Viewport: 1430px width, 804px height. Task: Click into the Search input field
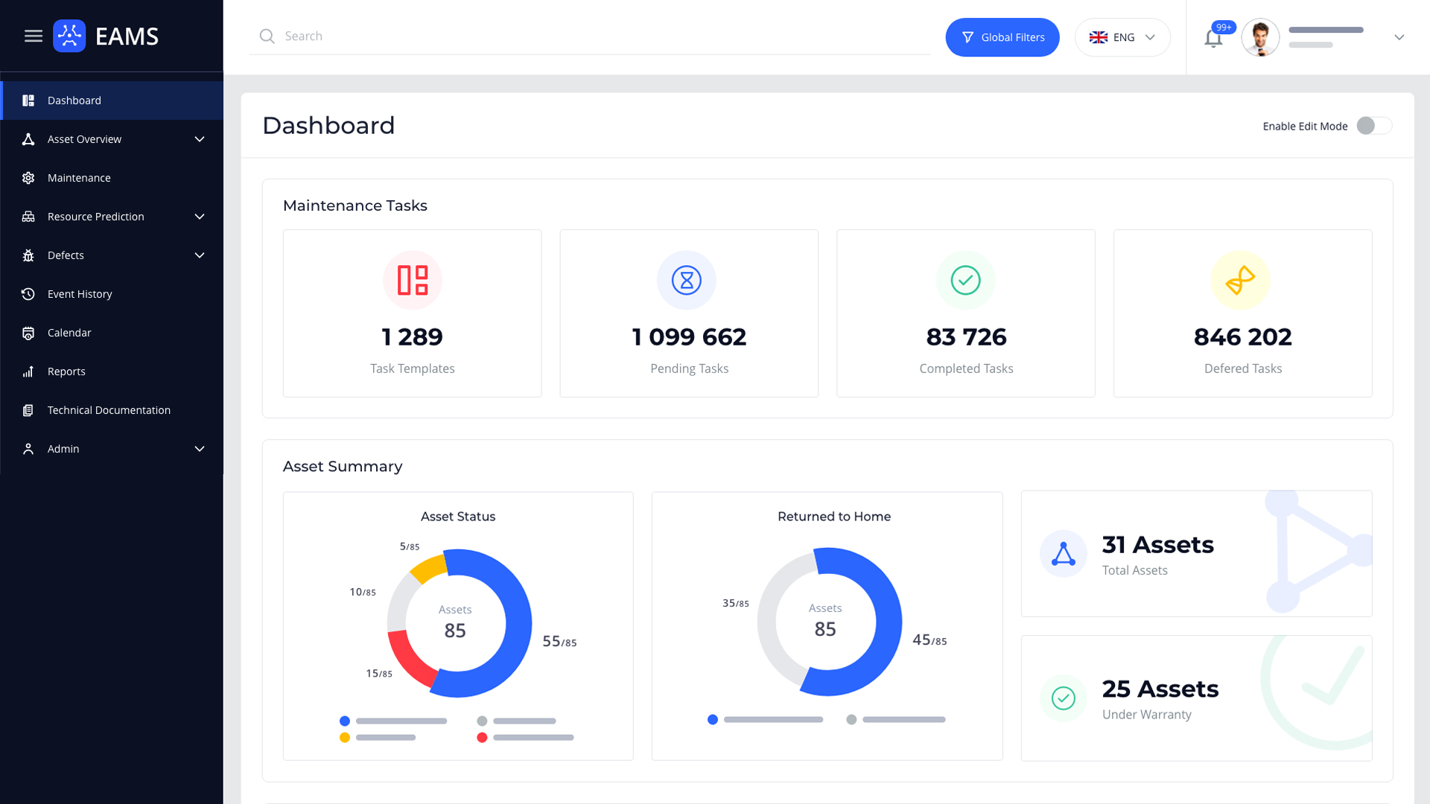pyautogui.click(x=590, y=36)
